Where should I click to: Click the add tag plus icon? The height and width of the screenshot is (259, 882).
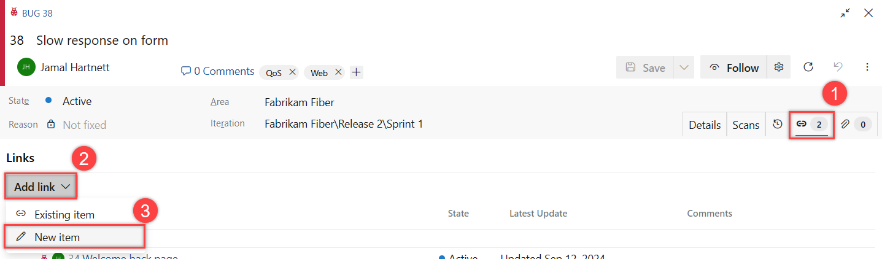click(x=357, y=72)
